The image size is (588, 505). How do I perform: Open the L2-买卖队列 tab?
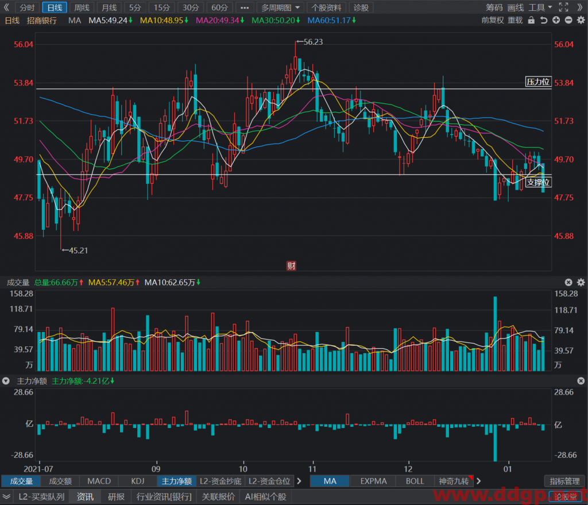(x=41, y=497)
